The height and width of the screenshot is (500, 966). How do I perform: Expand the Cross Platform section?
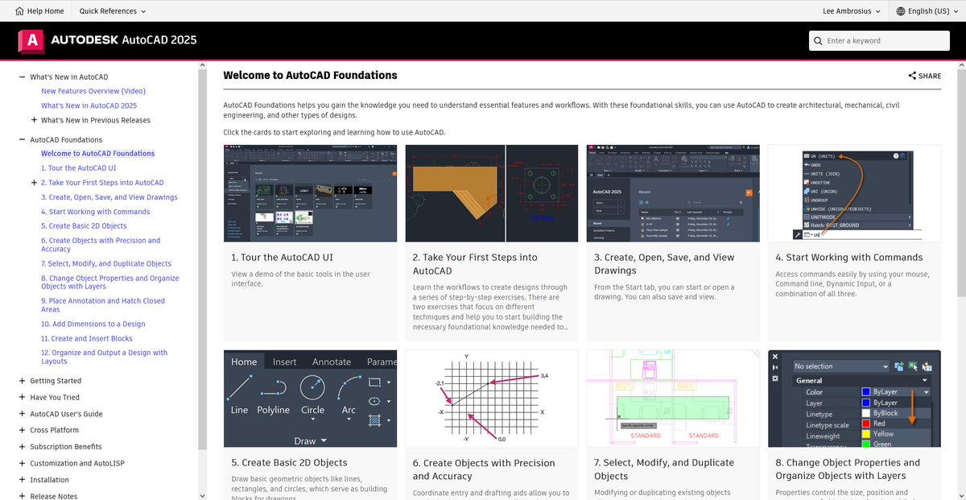pyautogui.click(x=23, y=431)
